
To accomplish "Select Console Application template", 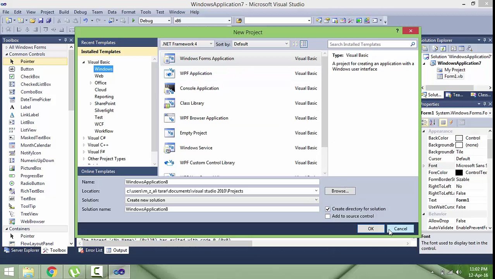I will (x=240, y=88).
